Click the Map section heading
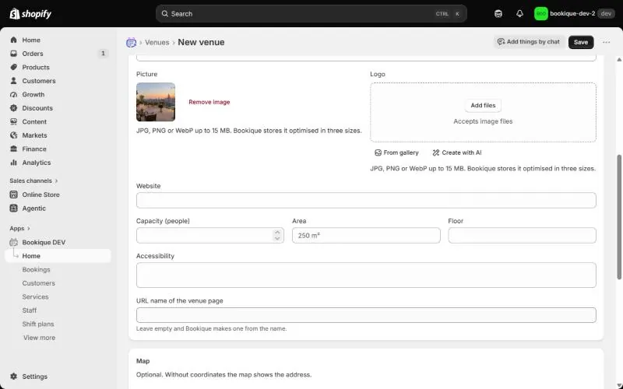This screenshot has height=389, width=623. [143, 361]
